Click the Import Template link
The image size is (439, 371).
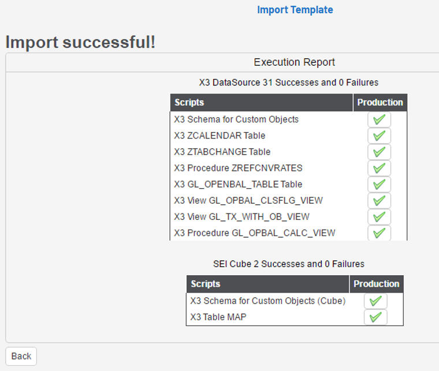295,10
